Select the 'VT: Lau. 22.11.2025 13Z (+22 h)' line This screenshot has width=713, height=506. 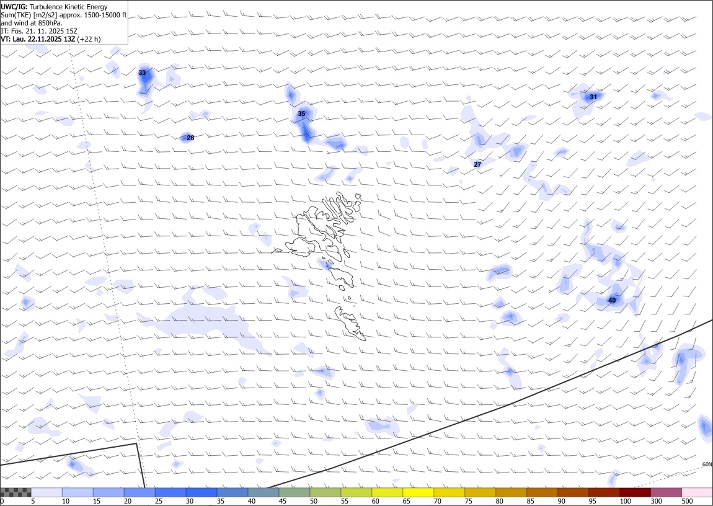point(51,39)
